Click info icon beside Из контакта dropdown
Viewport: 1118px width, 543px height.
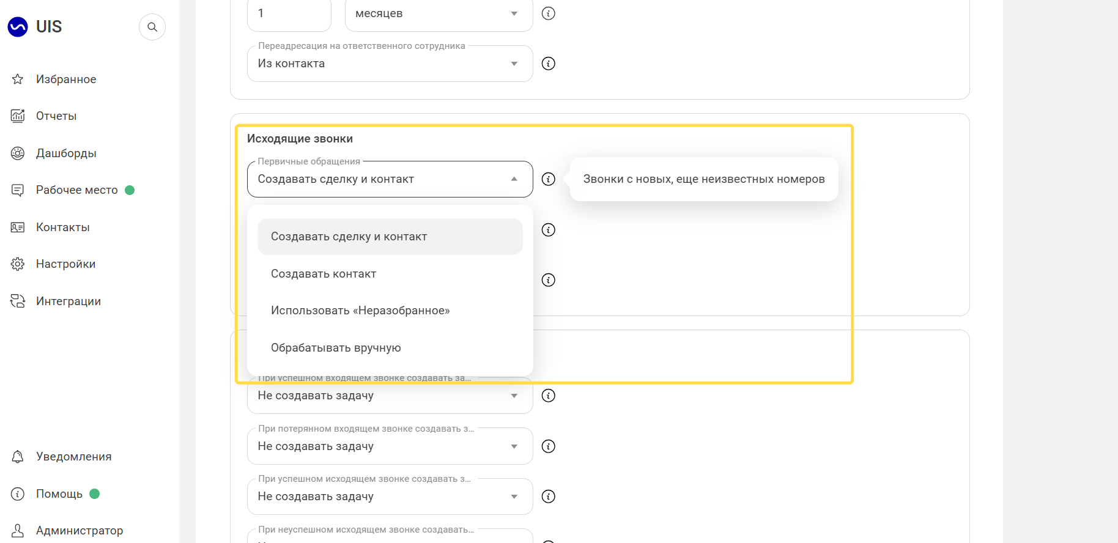coord(549,64)
